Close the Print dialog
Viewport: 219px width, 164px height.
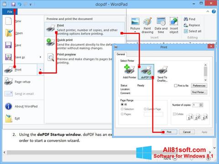(x=211, y=46)
